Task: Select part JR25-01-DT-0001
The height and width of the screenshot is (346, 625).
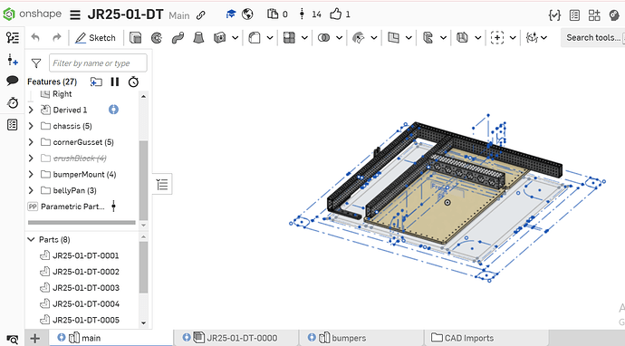Action: 86,255
